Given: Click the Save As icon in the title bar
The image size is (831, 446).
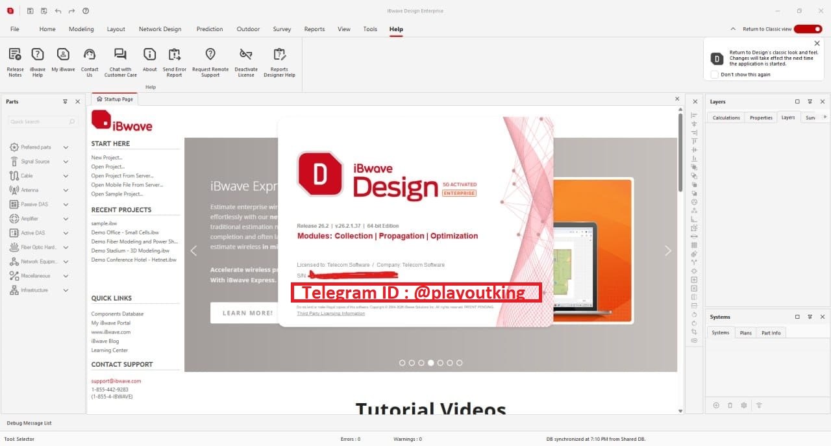Looking at the screenshot, I should click(x=43, y=11).
